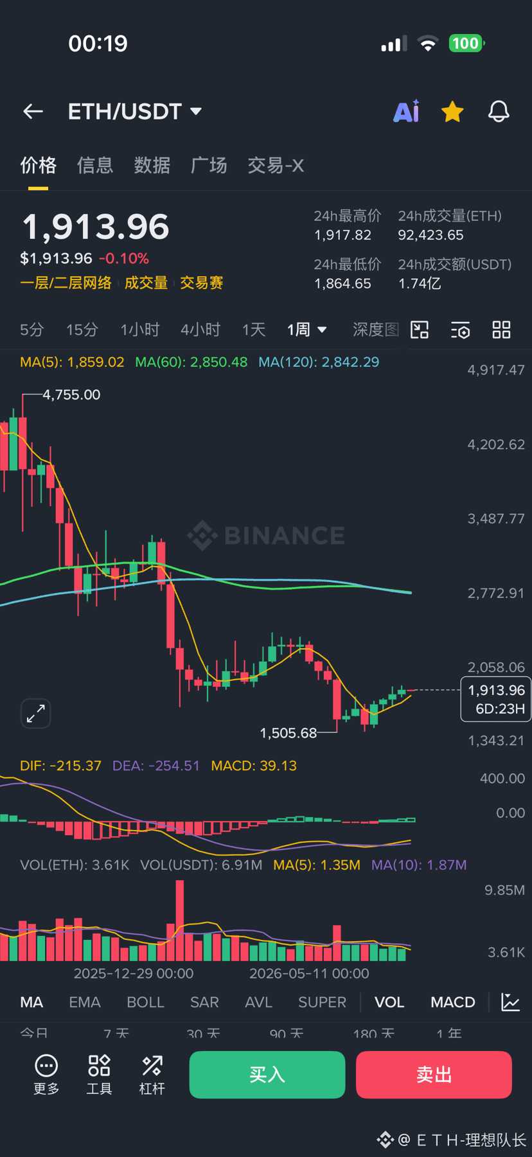The height and width of the screenshot is (1157, 532).
Task: Switch to the 数据 tab
Action: 152,166
